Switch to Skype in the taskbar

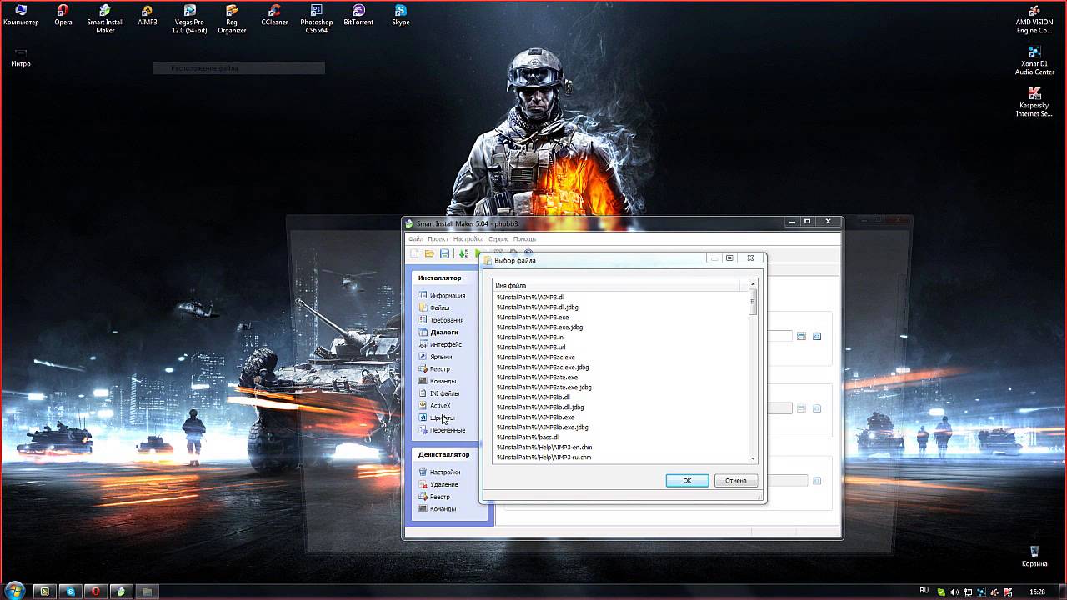pos(70,592)
